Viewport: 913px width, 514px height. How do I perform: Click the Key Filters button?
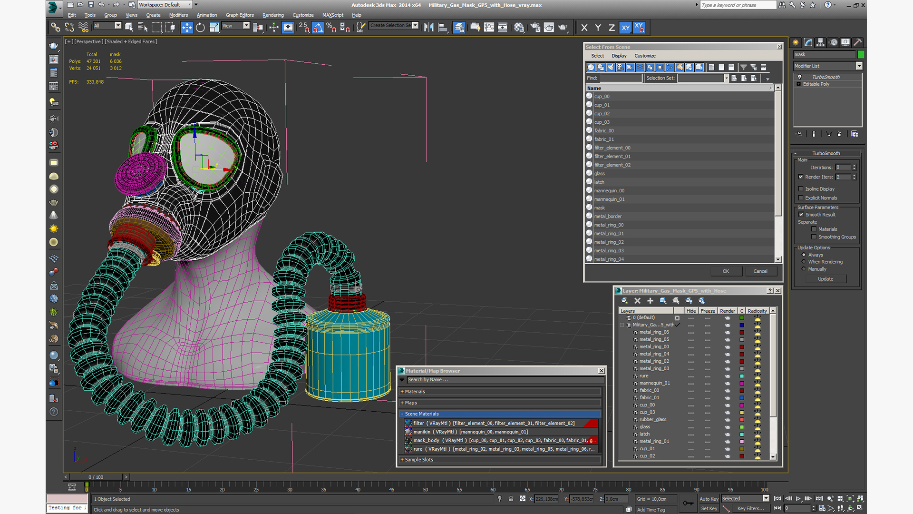[x=751, y=508]
